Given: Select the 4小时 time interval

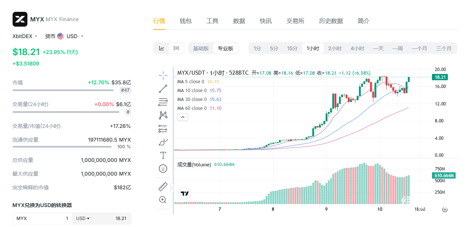Looking at the screenshot, I should (x=357, y=48).
